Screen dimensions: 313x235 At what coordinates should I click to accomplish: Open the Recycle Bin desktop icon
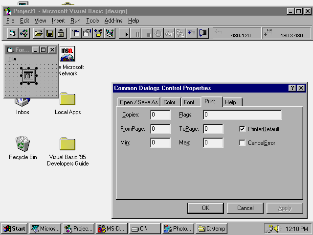coord(22,144)
